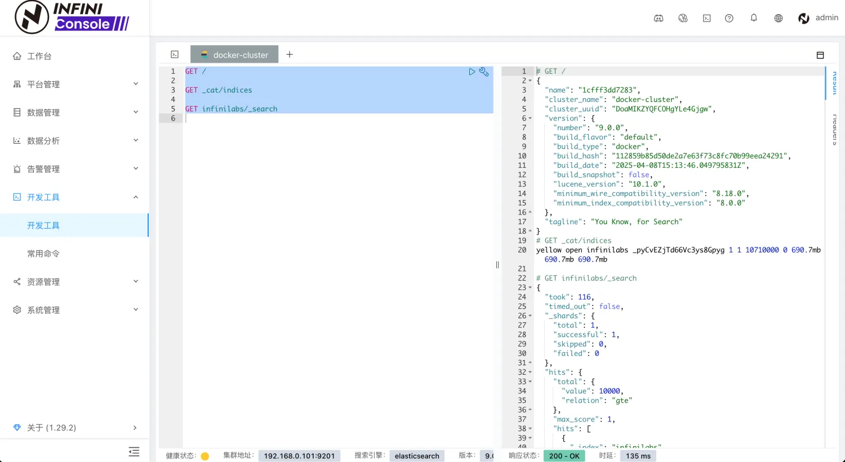
Task: Fold the "hits" block at line 32
Action: [x=530, y=372]
